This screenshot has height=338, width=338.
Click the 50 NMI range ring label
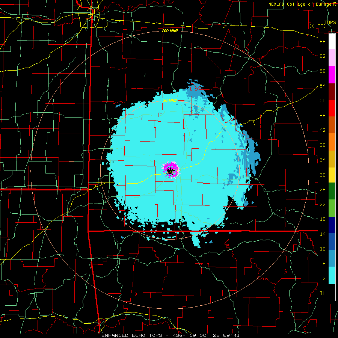[x=170, y=100]
